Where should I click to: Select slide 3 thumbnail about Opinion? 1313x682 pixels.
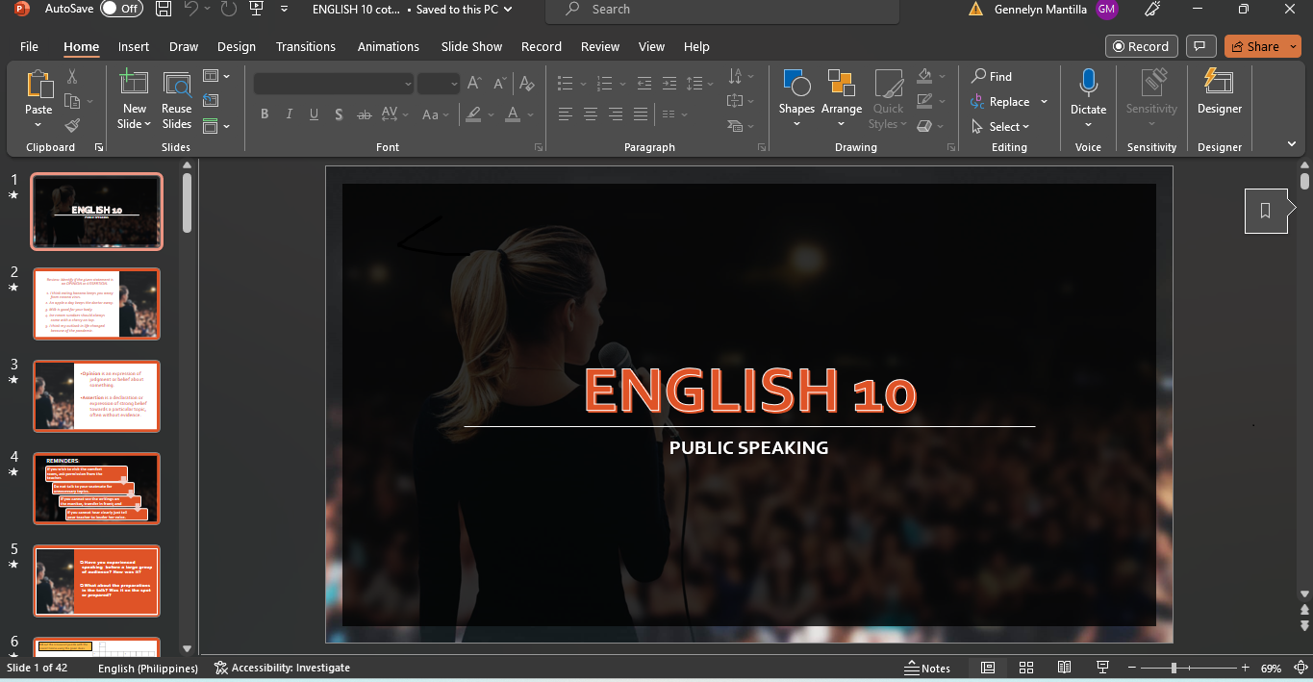[x=96, y=396]
